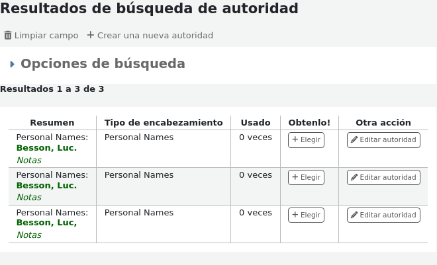Click Elegir in the first result row
The image size is (437, 265).
[306, 140]
